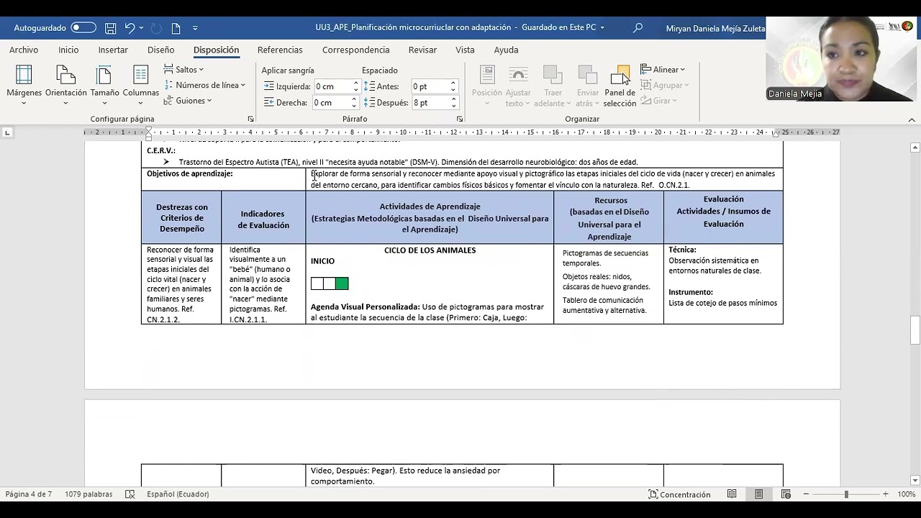Open Customize Quick Access Toolbar dropdown
The image size is (921, 518).
(195, 28)
